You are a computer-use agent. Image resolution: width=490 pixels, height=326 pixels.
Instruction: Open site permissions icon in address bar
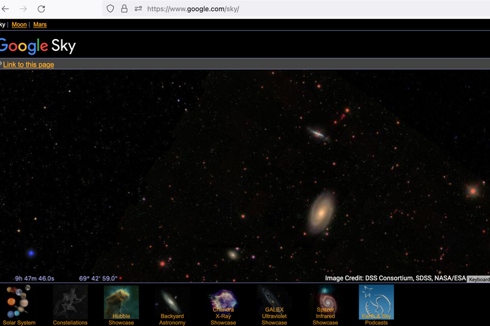pos(138,9)
